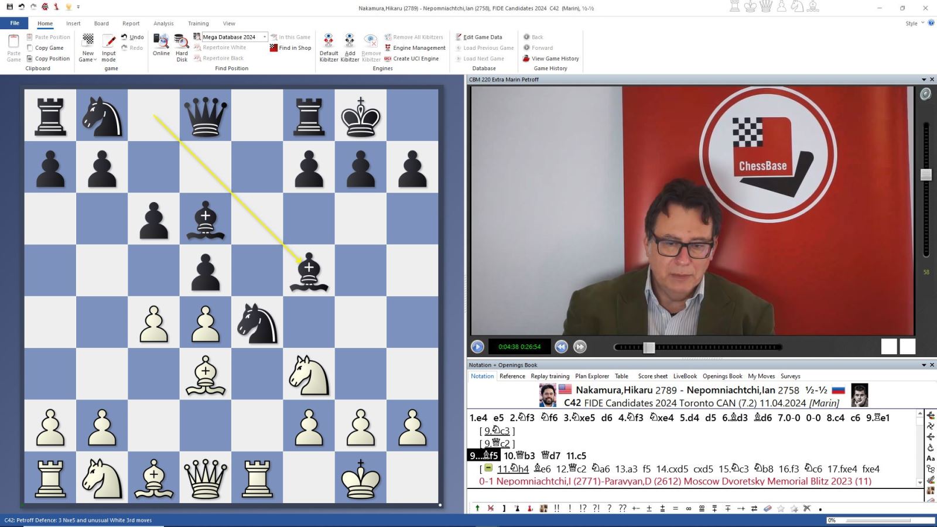Search position in Online database
This screenshot has height=527, width=937.
click(x=161, y=46)
